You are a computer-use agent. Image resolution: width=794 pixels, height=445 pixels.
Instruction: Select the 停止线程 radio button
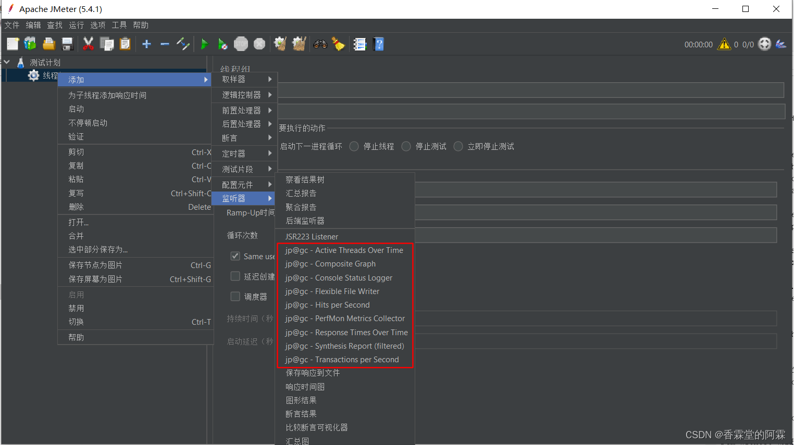click(354, 146)
